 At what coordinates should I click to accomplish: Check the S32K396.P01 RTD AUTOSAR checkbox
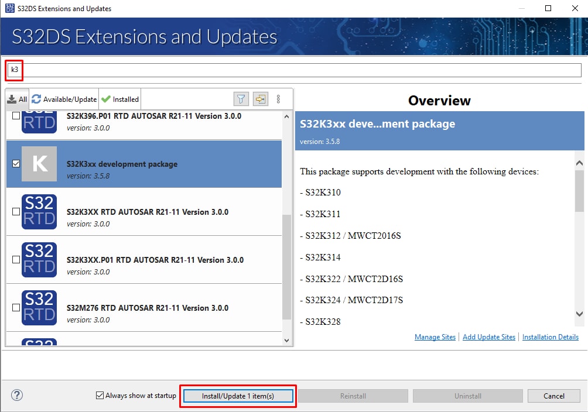(16, 116)
